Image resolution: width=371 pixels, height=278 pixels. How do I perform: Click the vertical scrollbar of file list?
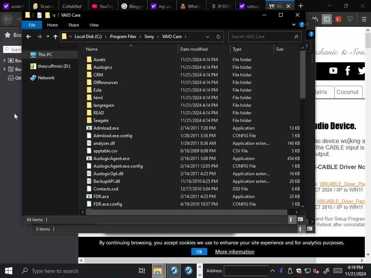pos(303,75)
